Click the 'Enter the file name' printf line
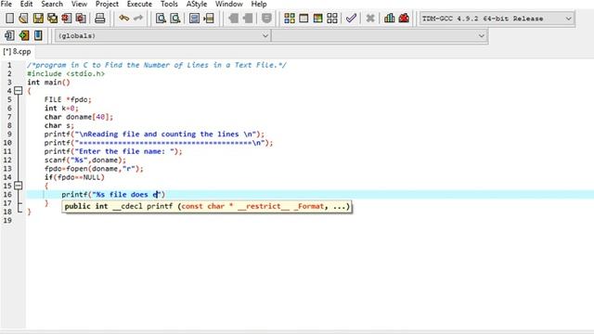Viewport: 594px width, 334px height. [113, 151]
